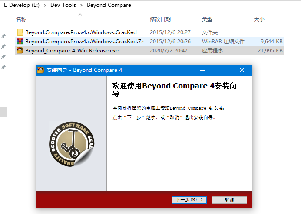Viewport: 301px width, 214px height.
Task: Sort files by the 修改日期 column header
Action: coord(160,19)
